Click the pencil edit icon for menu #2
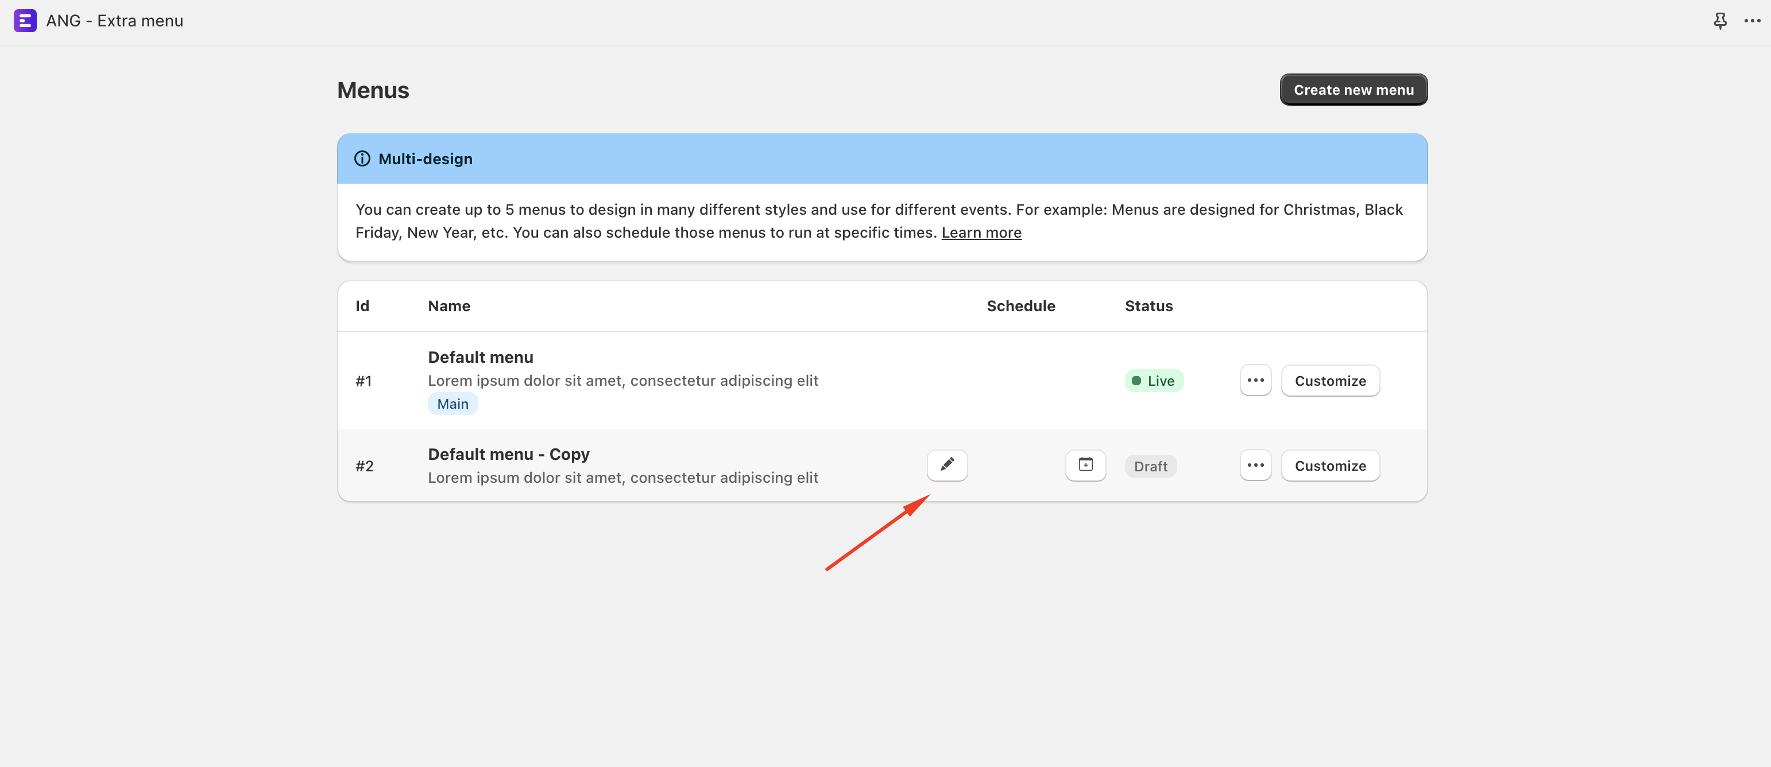 [947, 465]
